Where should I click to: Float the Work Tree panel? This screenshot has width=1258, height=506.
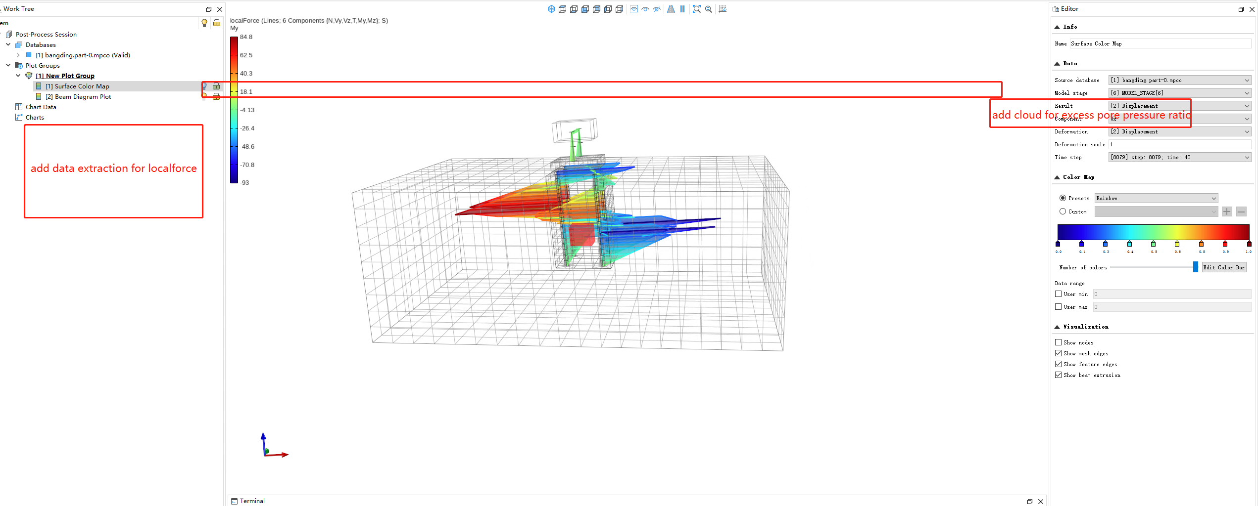(x=209, y=9)
